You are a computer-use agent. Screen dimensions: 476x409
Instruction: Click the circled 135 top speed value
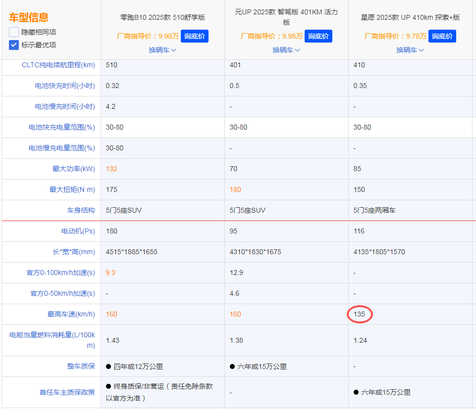[360, 314]
